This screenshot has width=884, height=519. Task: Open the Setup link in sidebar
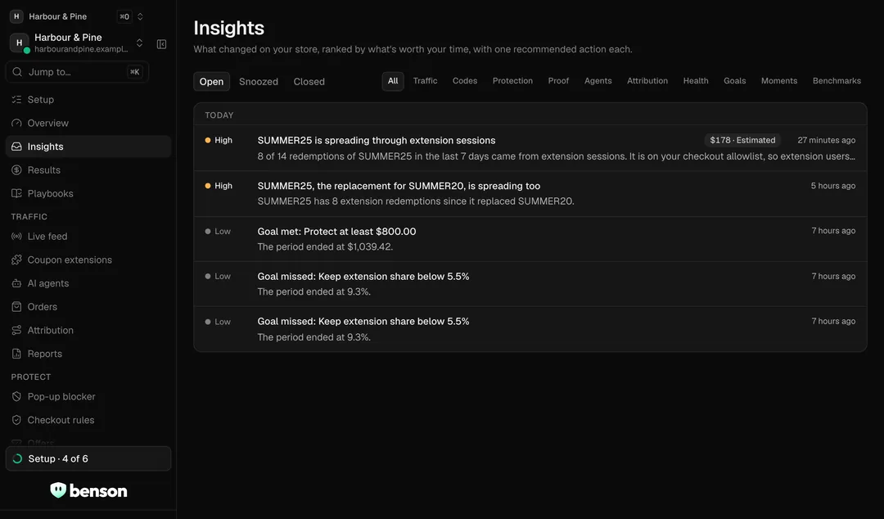pyautogui.click(x=88, y=99)
